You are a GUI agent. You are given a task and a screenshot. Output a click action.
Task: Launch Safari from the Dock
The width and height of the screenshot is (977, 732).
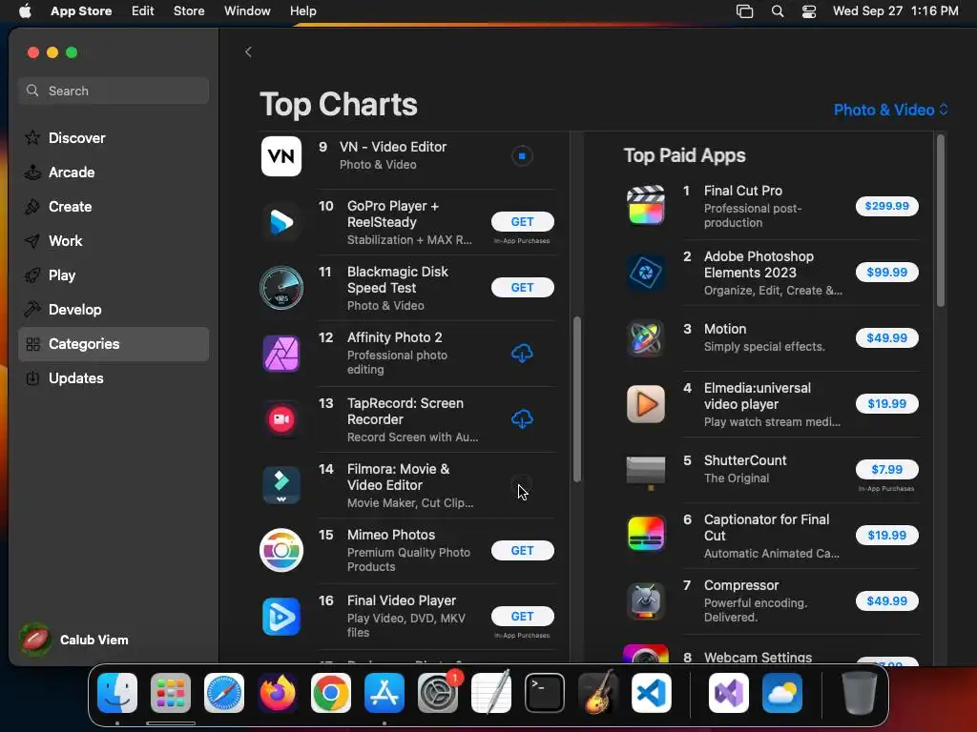pyautogui.click(x=224, y=693)
